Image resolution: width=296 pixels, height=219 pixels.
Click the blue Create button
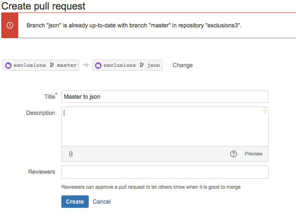pos(75,202)
